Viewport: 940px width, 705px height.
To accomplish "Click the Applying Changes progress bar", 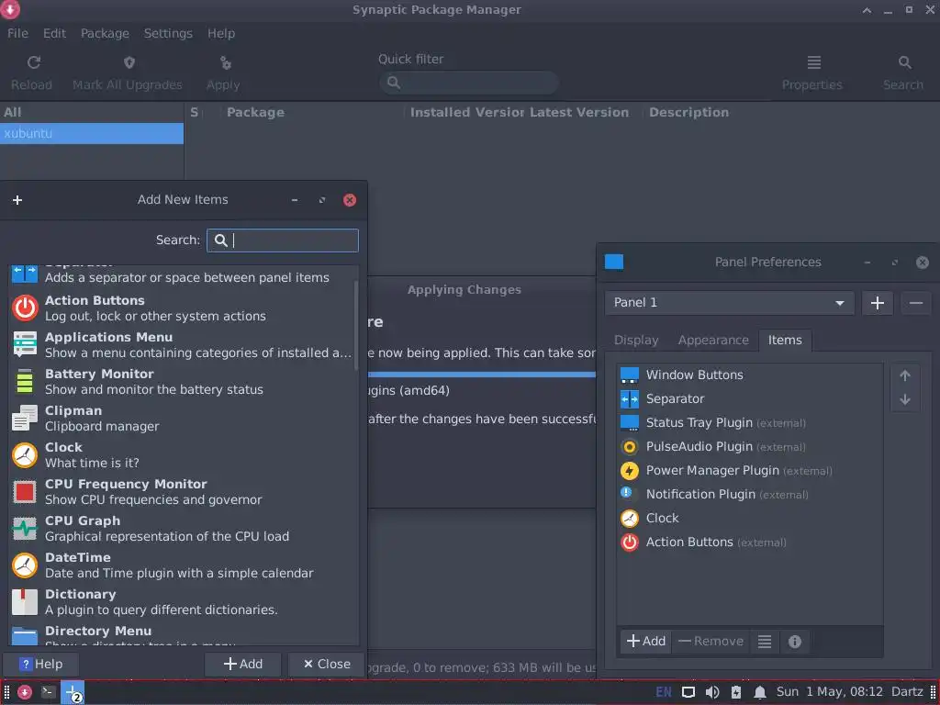I will [x=482, y=375].
